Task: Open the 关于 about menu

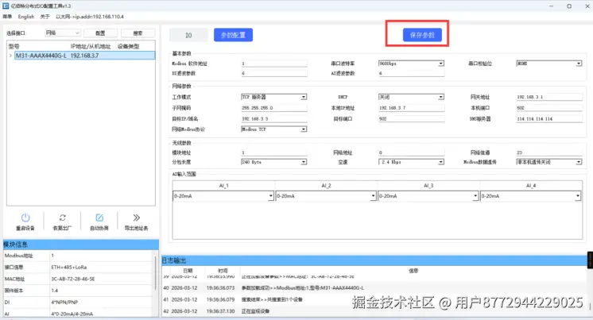Action: [x=45, y=17]
